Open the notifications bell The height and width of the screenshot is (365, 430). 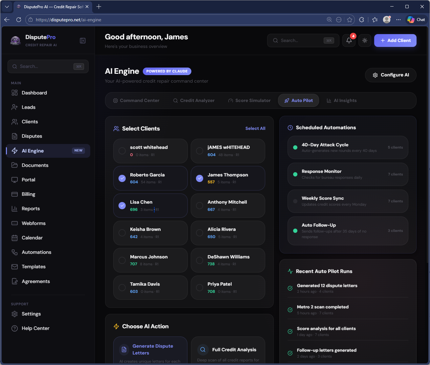click(x=349, y=41)
